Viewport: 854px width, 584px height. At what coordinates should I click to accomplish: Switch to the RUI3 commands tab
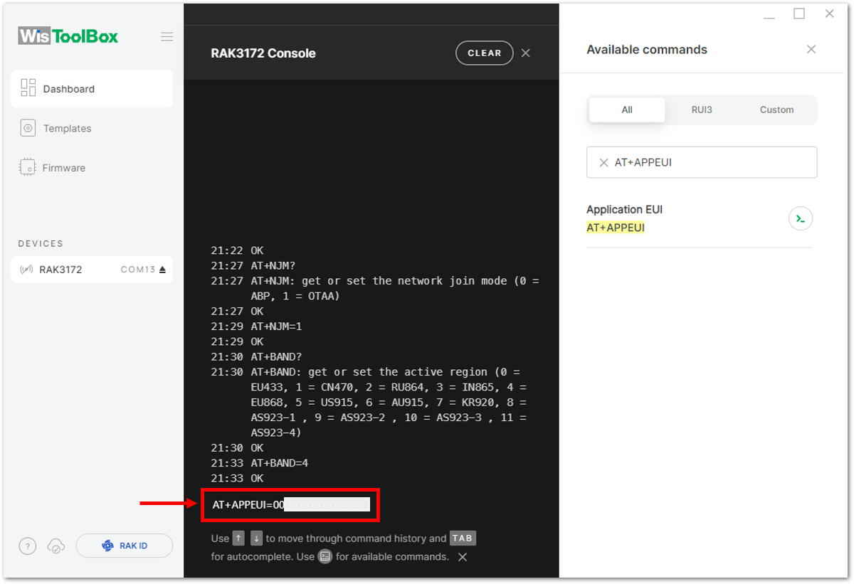[702, 110]
